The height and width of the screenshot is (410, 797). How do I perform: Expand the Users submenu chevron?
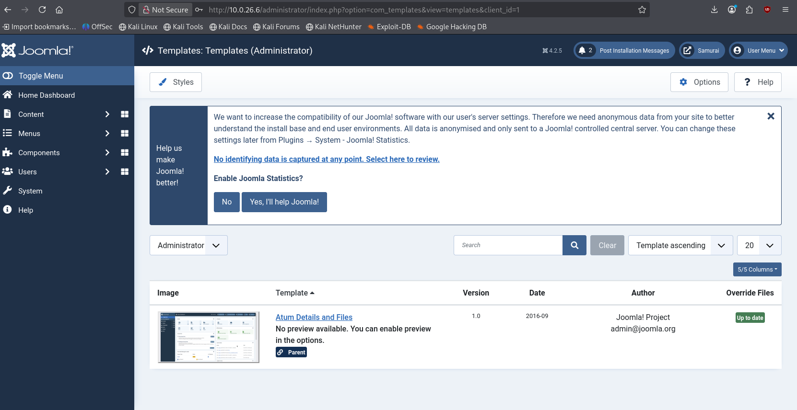click(107, 171)
